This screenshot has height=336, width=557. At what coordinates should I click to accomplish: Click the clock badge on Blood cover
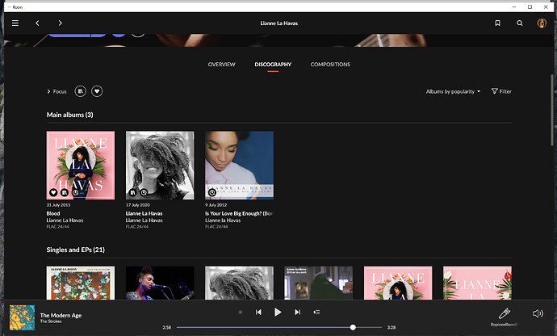[75, 192]
